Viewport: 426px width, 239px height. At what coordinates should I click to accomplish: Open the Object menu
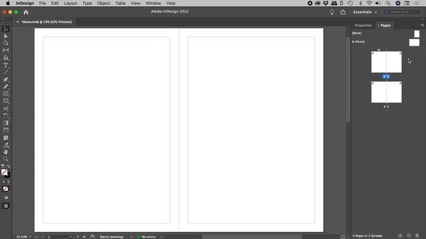coord(104,3)
